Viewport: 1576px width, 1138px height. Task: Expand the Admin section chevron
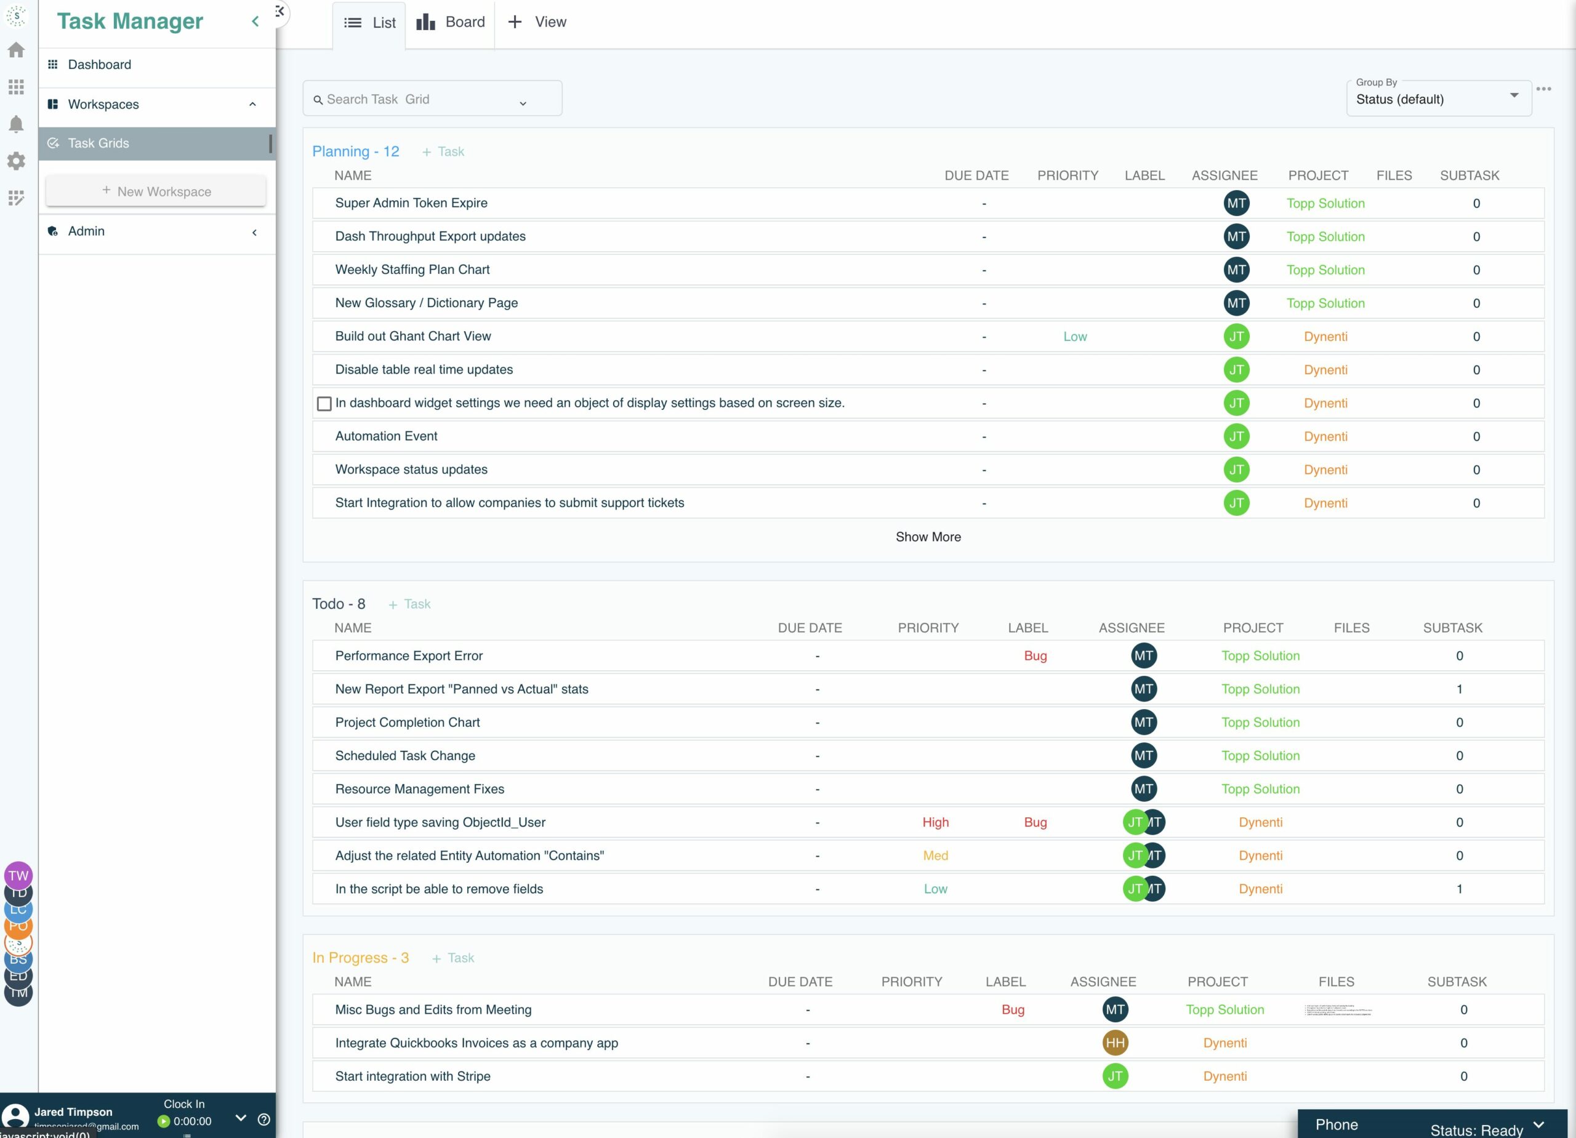(x=254, y=232)
